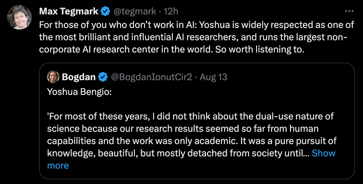
Task: Click the Bogdan display name
Action: pyautogui.click(x=79, y=77)
